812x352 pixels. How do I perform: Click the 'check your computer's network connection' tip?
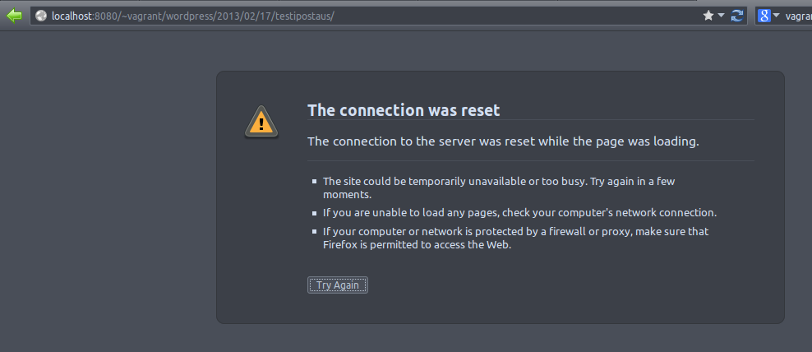pos(519,212)
